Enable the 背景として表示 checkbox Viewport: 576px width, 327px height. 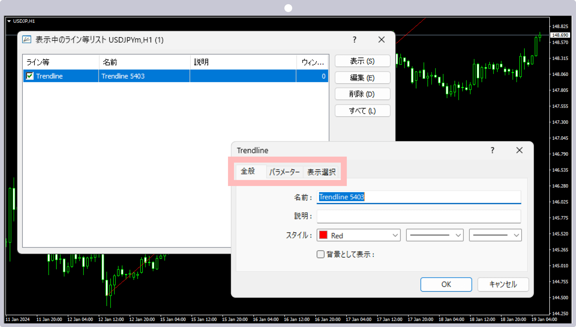point(320,254)
